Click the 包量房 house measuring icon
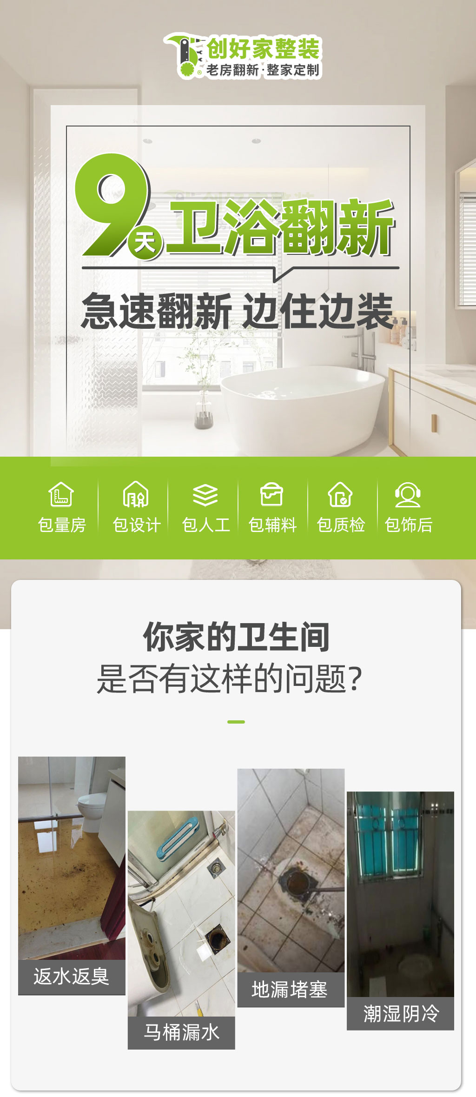Image resolution: width=476 pixels, height=1097 pixels. [61, 494]
